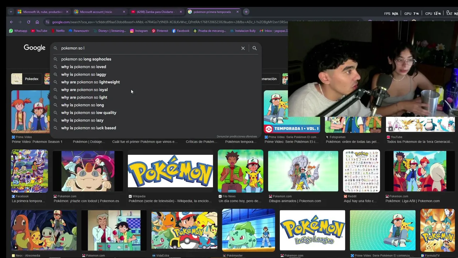Open the Pokémon Indigo League logo image

(x=312, y=230)
